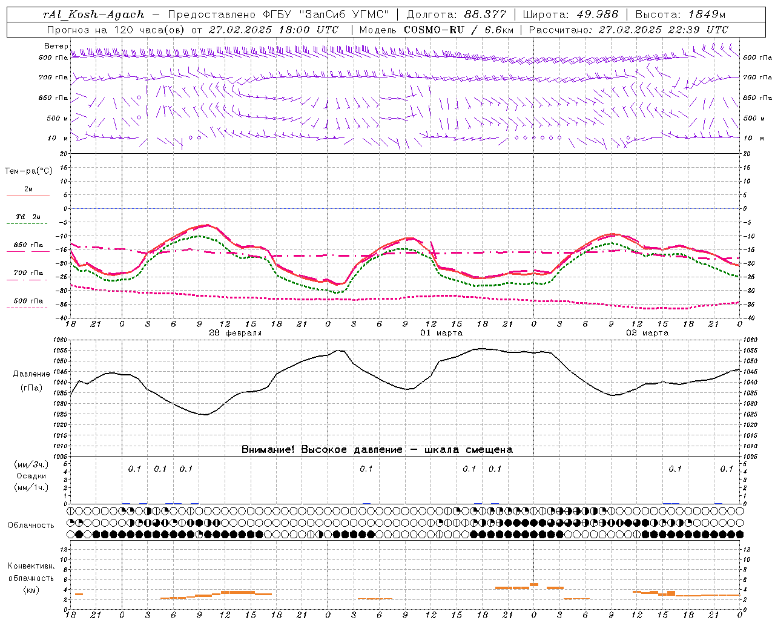The width and height of the screenshot is (775, 620).
Task: Click the date label 01 марта
Action: [x=441, y=333]
